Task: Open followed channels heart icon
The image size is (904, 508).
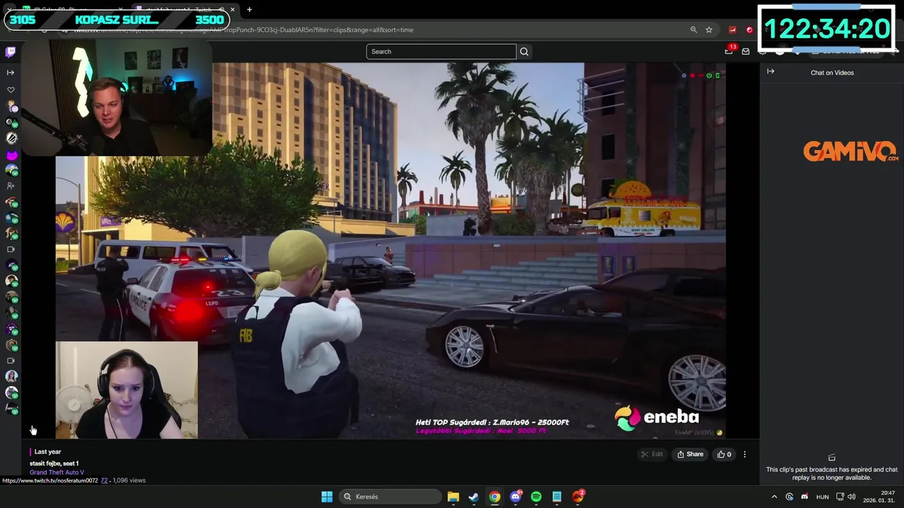Action: 11,90
